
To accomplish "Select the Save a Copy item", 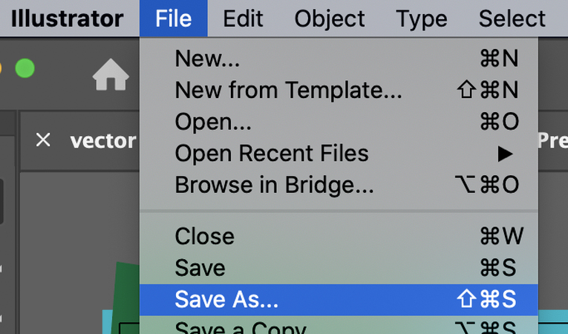I will coord(240,327).
